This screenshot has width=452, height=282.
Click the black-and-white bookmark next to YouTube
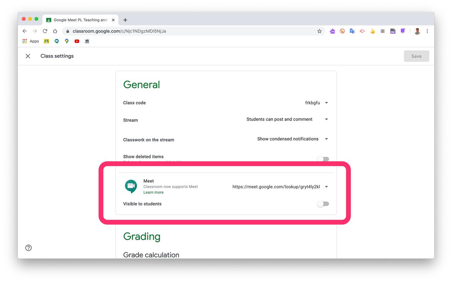click(x=87, y=41)
